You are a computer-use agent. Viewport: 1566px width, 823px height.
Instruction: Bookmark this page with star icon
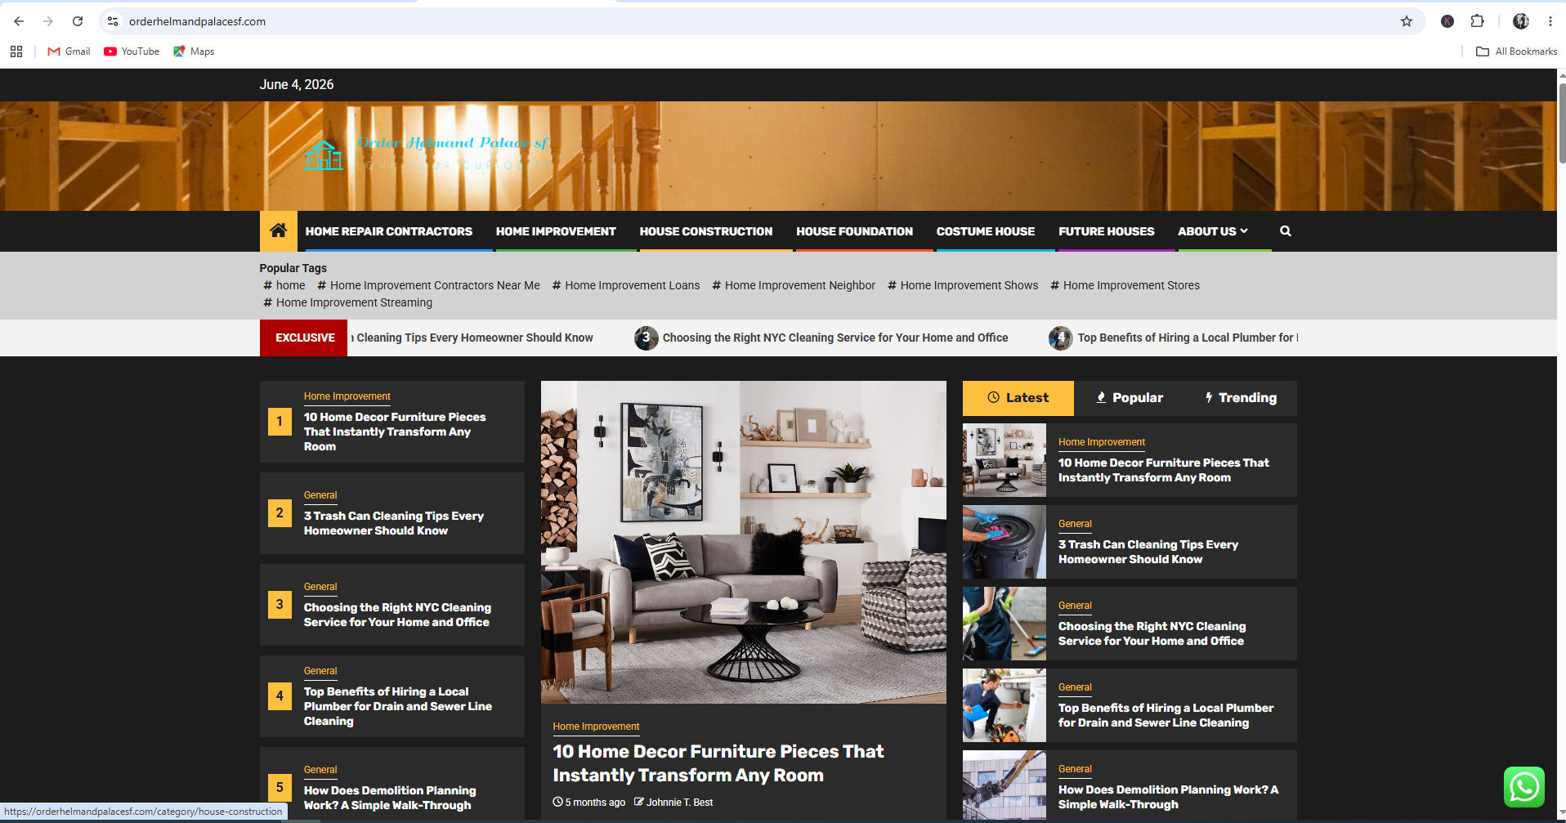click(x=1407, y=21)
